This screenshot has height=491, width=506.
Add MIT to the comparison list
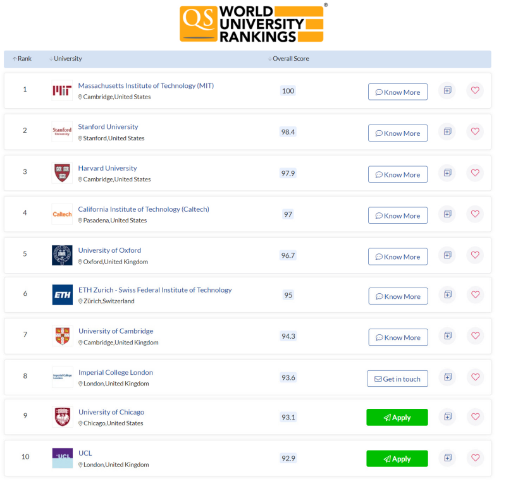click(x=447, y=90)
